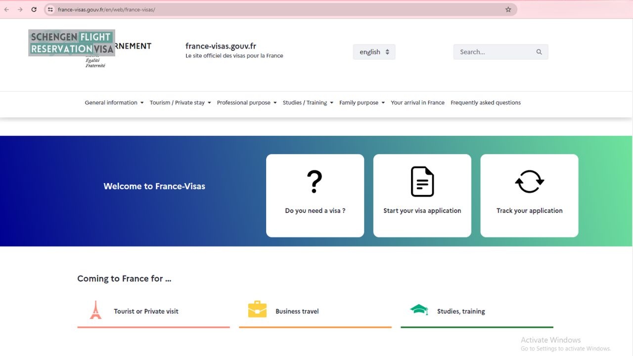This screenshot has height=356, width=633.
Task: Expand the Family purpose menu
Action: [x=362, y=103]
